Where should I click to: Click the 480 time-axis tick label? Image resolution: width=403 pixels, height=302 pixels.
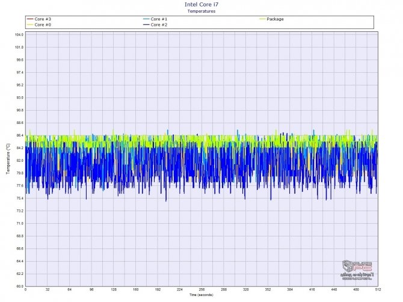click(x=356, y=289)
